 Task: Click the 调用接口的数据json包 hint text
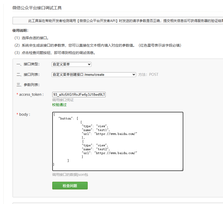(70, 175)
